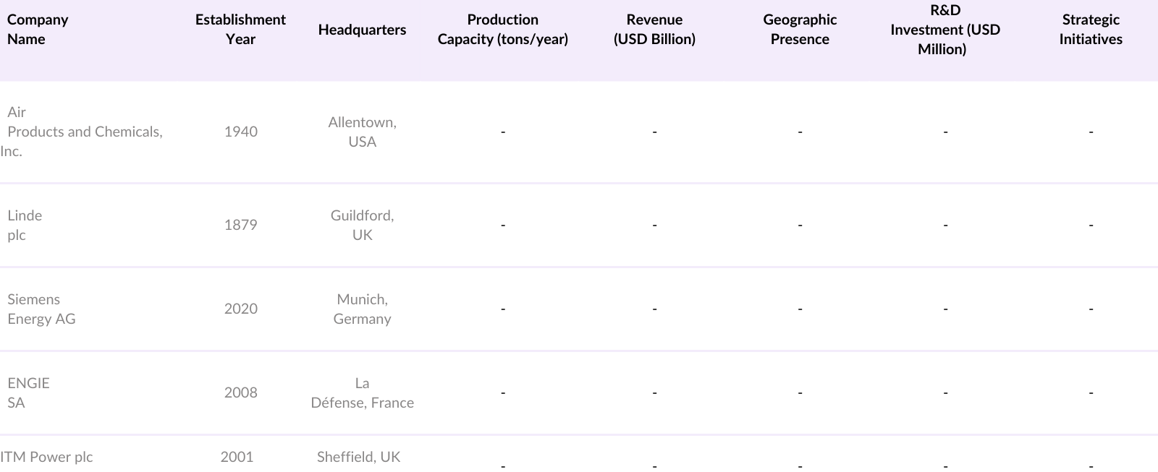The image size is (1158, 472).
Task: Click the Headquarters column header
Action: click(362, 30)
